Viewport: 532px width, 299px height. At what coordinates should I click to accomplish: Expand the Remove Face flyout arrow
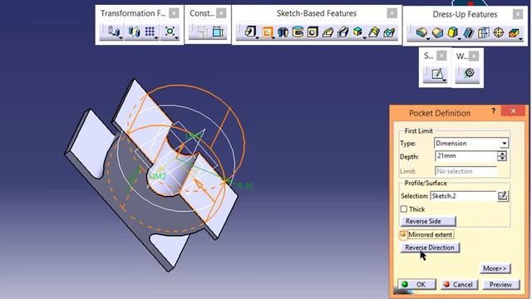pyautogui.click(x=520, y=39)
